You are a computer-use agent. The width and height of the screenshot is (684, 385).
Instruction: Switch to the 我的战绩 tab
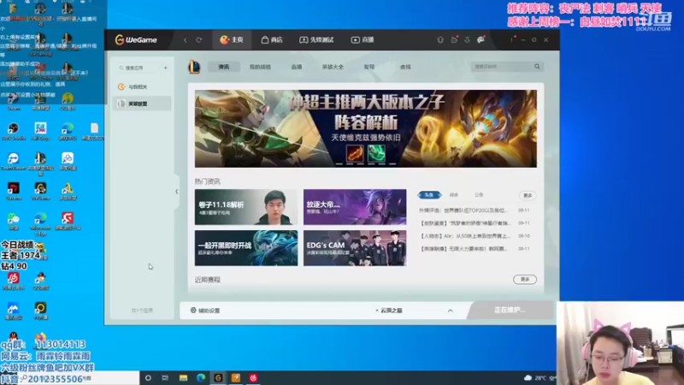point(260,67)
